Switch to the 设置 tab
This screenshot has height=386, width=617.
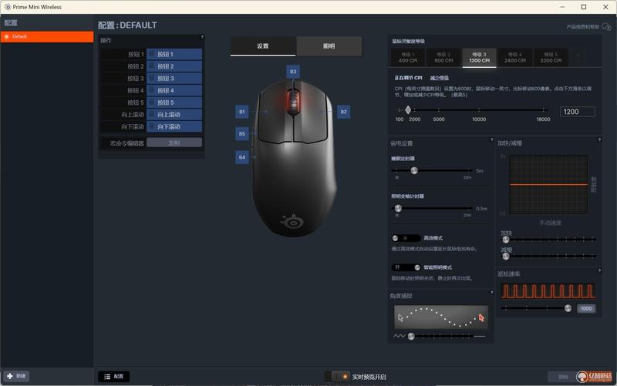[x=263, y=46]
